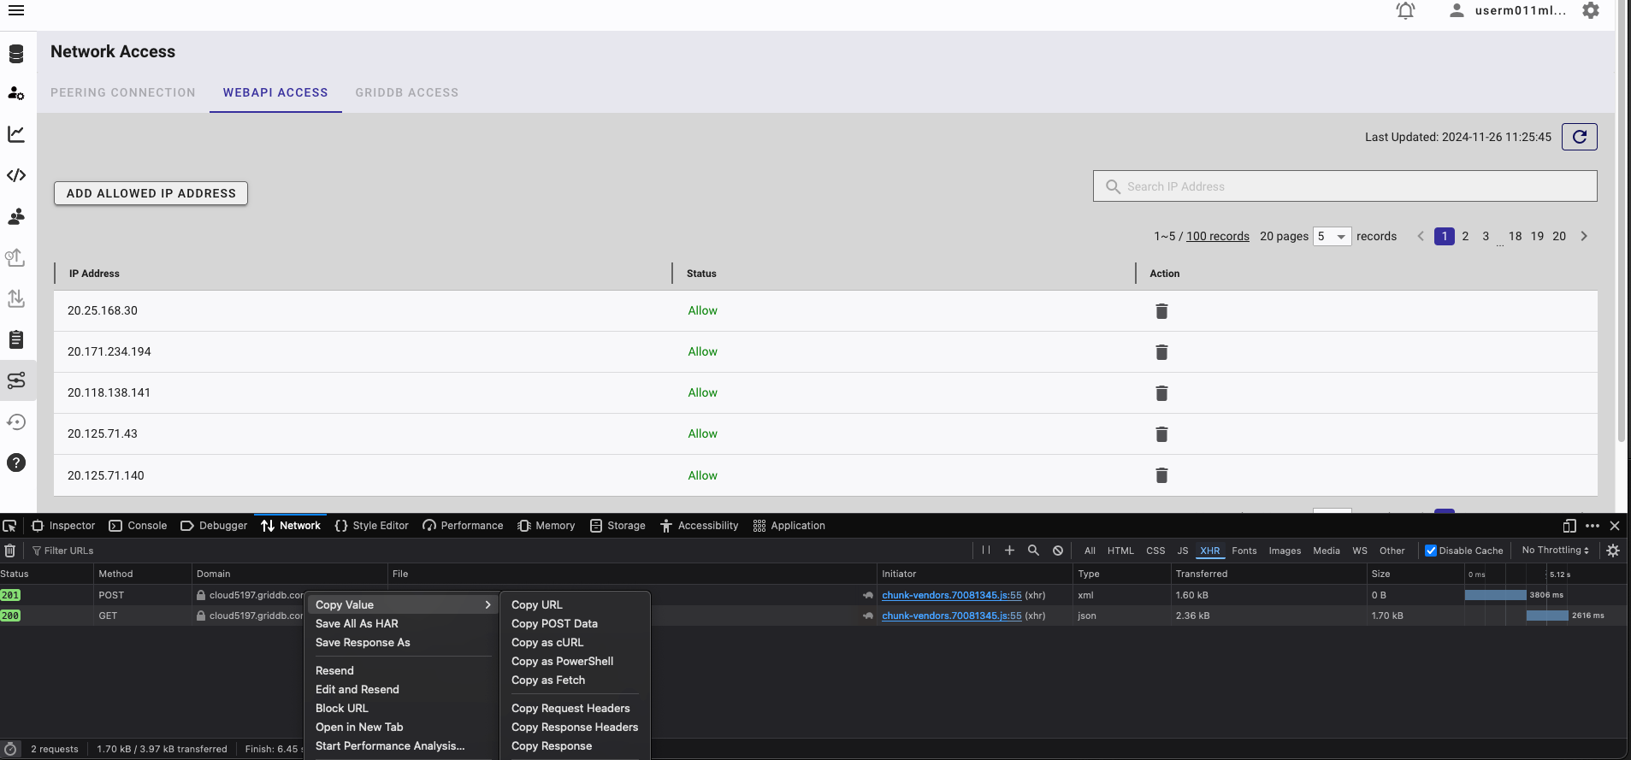Click the help question mark sidebar icon
The width and height of the screenshot is (1631, 760).
pyautogui.click(x=16, y=463)
